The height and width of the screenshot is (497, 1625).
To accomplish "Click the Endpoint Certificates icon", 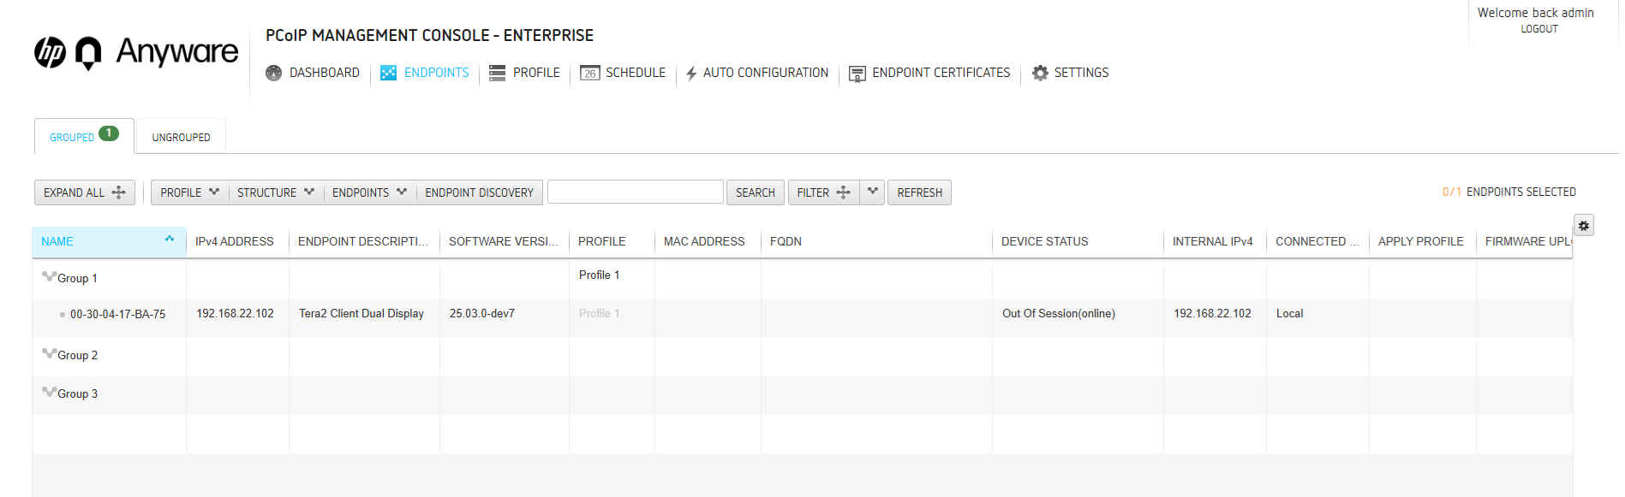I will (857, 74).
